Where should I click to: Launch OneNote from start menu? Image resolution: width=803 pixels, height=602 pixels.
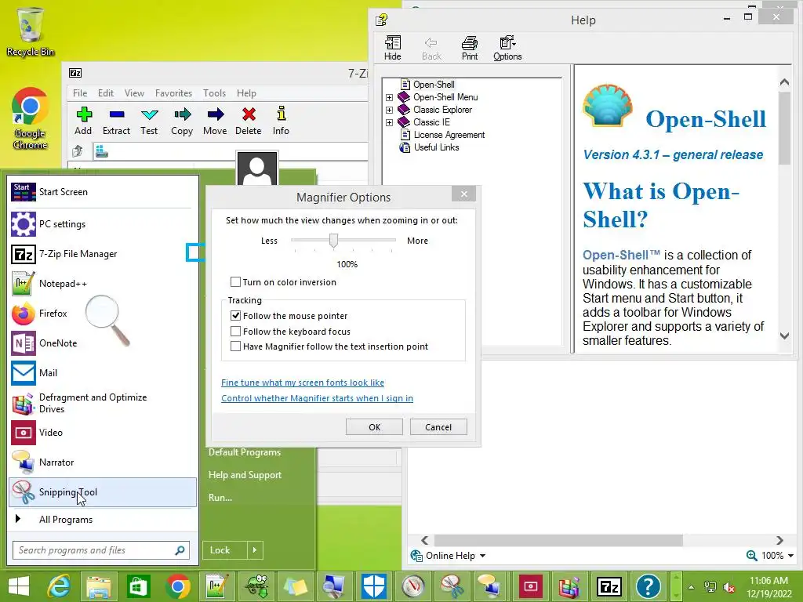102,343
